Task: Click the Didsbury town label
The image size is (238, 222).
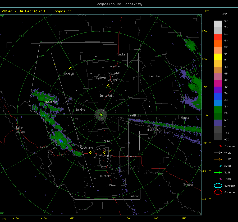Action: point(100,118)
